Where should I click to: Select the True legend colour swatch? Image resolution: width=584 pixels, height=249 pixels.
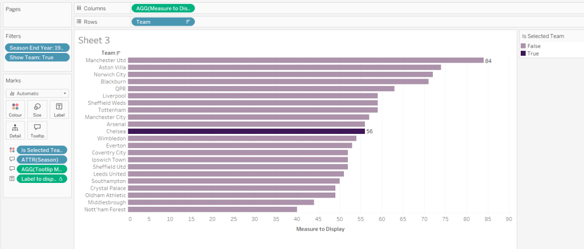524,54
